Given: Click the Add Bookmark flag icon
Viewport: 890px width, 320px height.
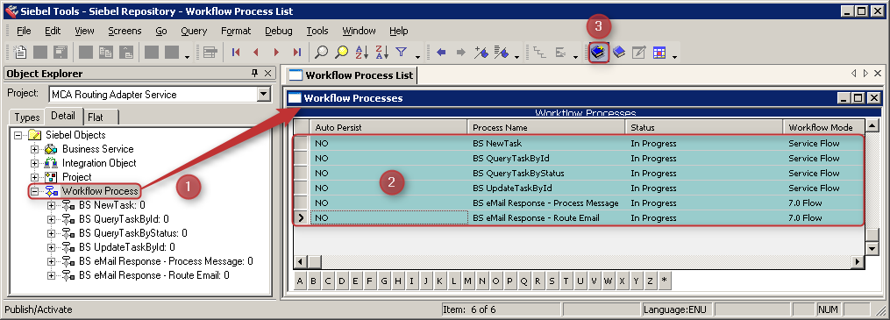Looking at the screenshot, I should (x=481, y=53).
